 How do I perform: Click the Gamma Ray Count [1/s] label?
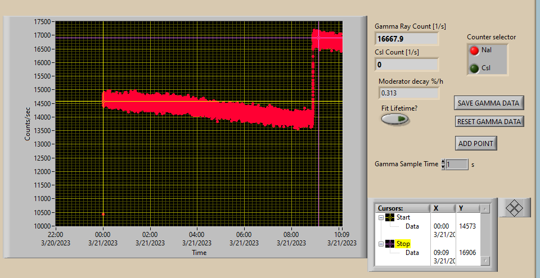pos(410,26)
